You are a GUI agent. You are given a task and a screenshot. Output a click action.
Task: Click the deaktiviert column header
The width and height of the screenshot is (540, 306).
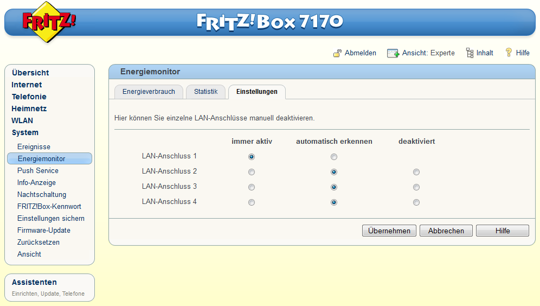tap(417, 141)
